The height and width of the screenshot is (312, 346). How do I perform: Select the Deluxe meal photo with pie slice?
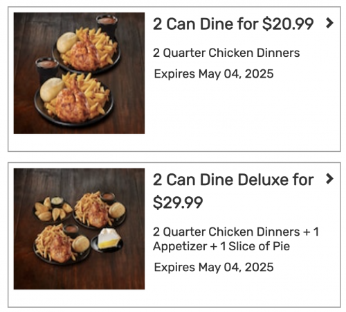pos(79,229)
